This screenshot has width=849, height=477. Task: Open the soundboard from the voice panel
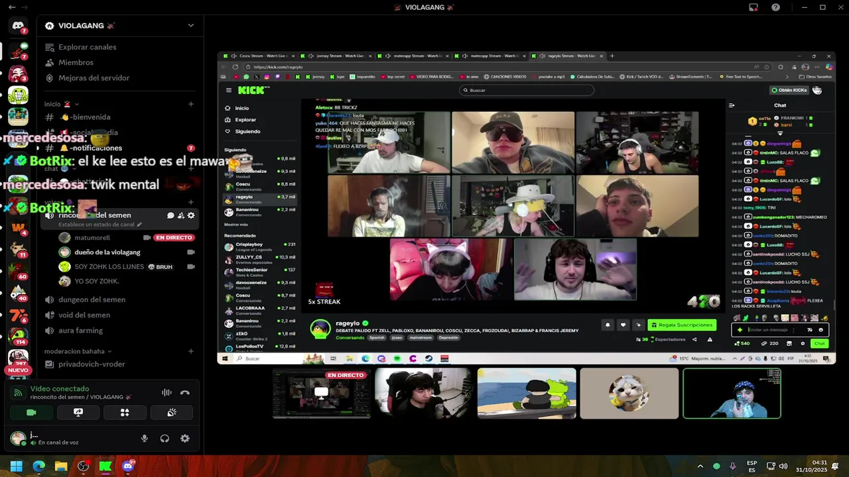[x=172, y=412]
